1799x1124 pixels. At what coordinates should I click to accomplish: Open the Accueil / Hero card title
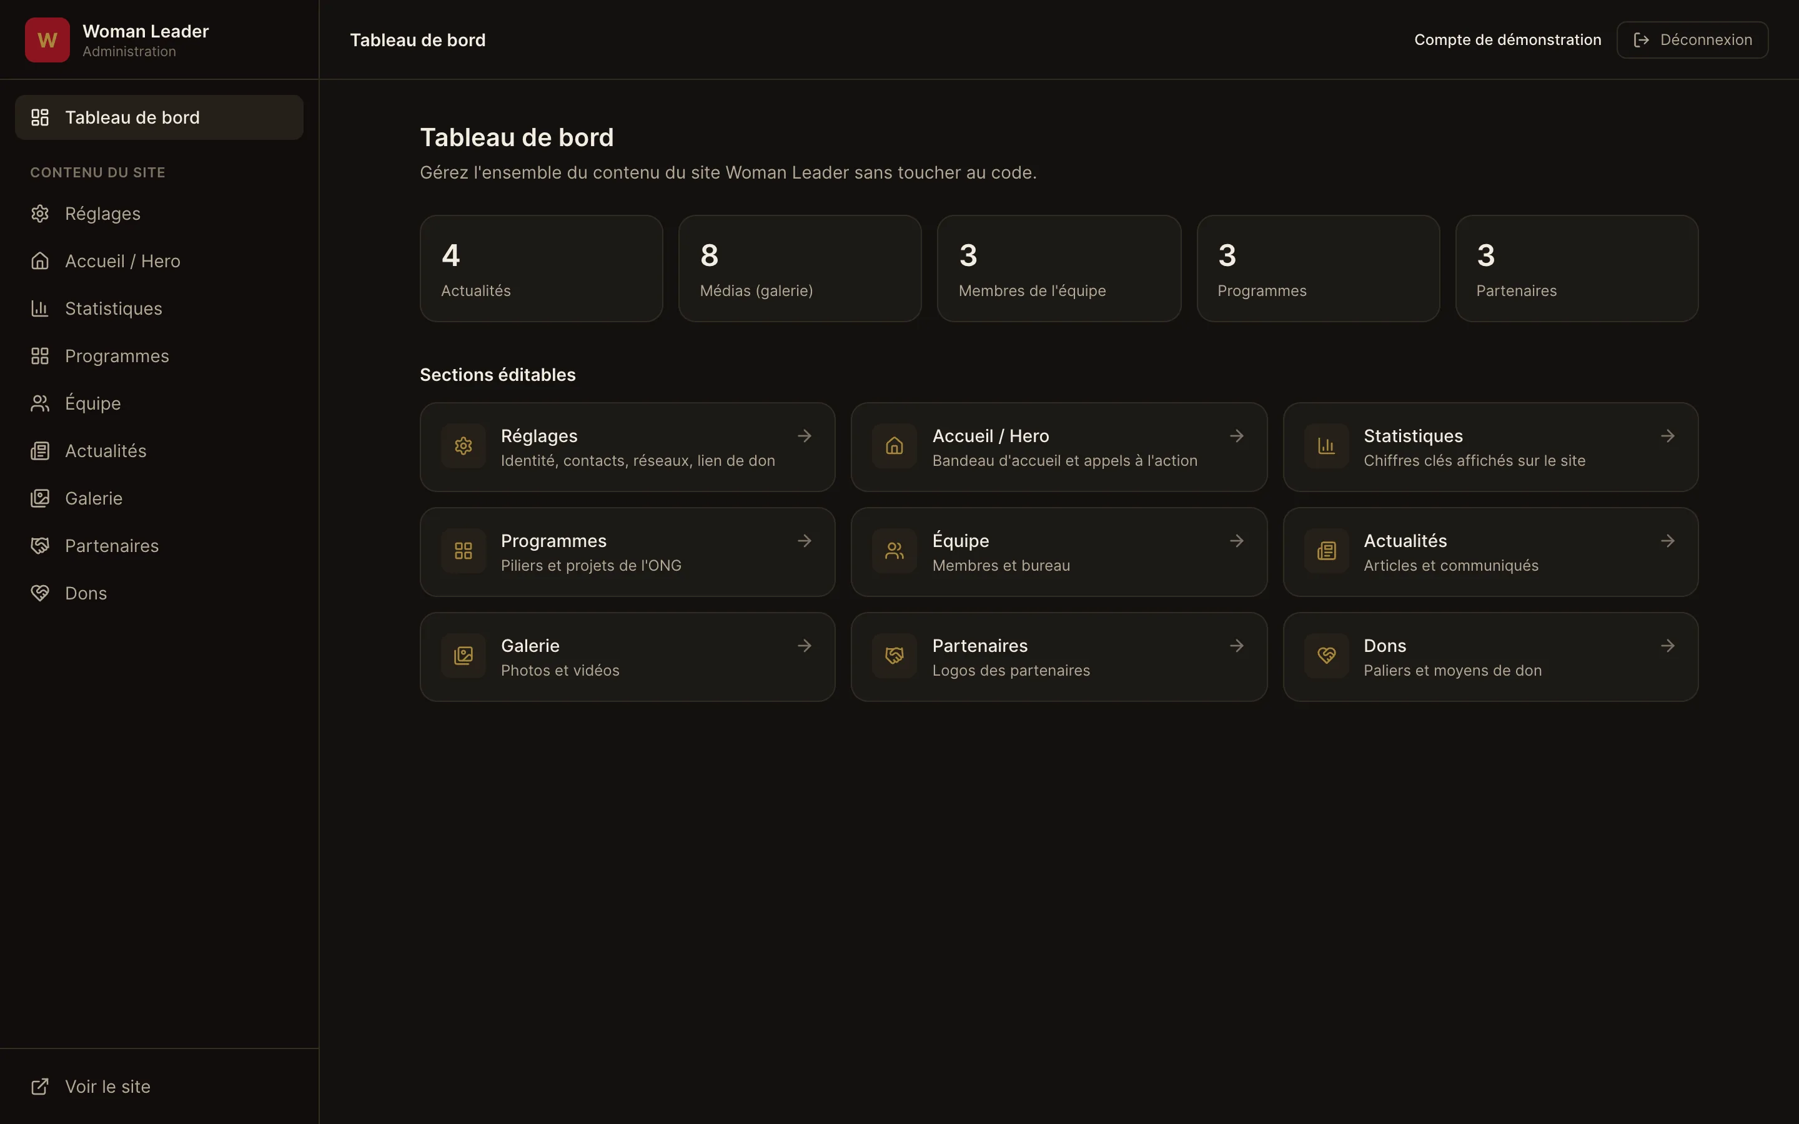click(x=990, y=436)
